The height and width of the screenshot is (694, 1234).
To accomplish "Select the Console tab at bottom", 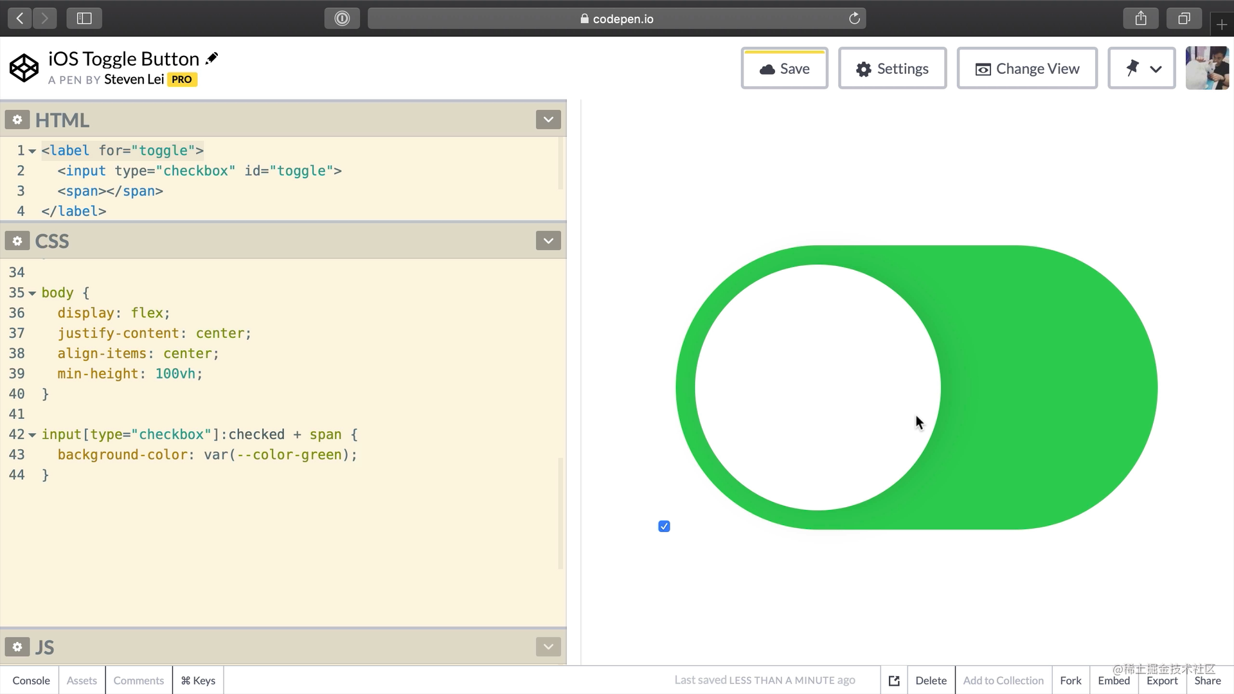I will point(30,681).
